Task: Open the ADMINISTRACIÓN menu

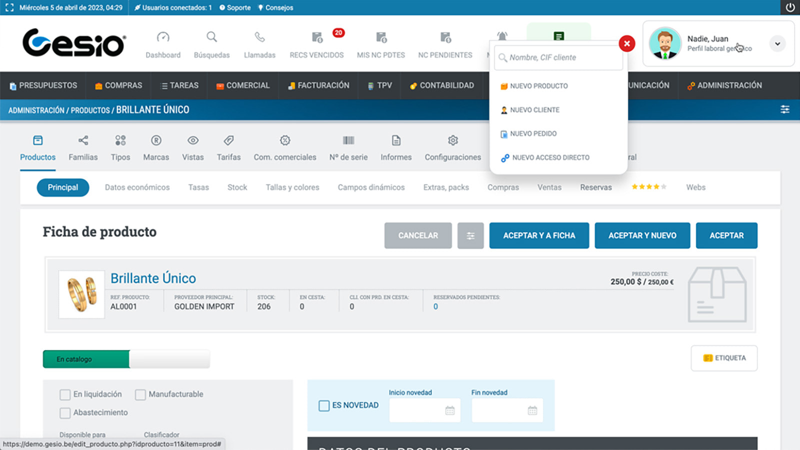Action: 724,85
